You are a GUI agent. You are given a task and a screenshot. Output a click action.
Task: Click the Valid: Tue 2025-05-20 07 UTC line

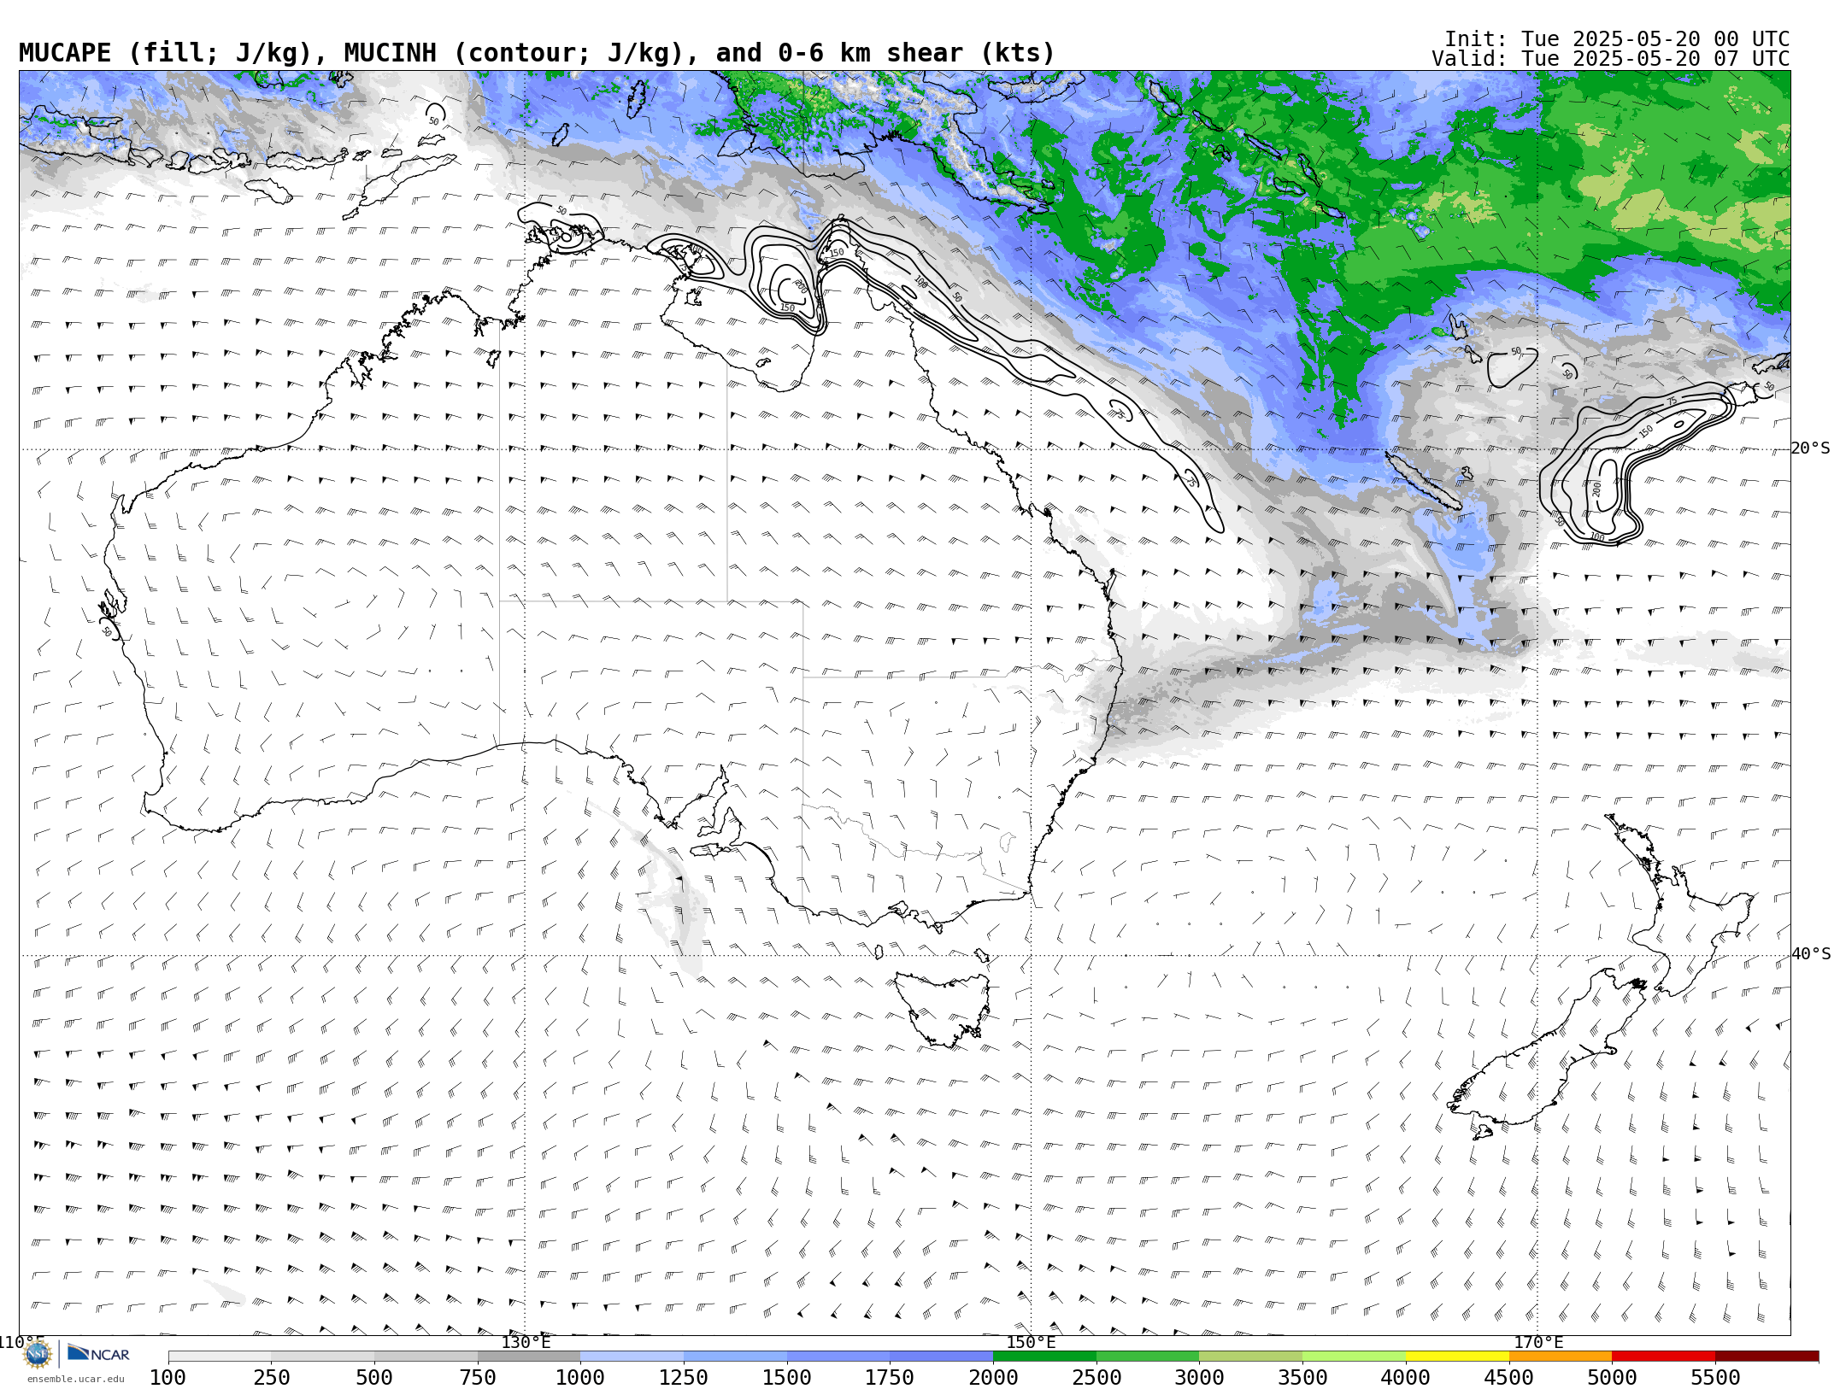[x=1610, y=59]
